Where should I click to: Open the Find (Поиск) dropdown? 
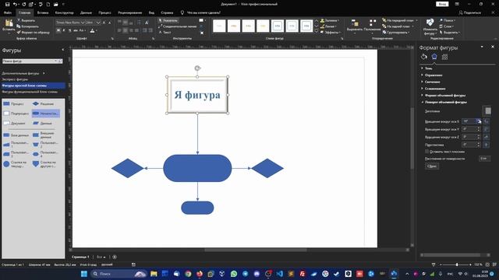click(x=448, y=20)
